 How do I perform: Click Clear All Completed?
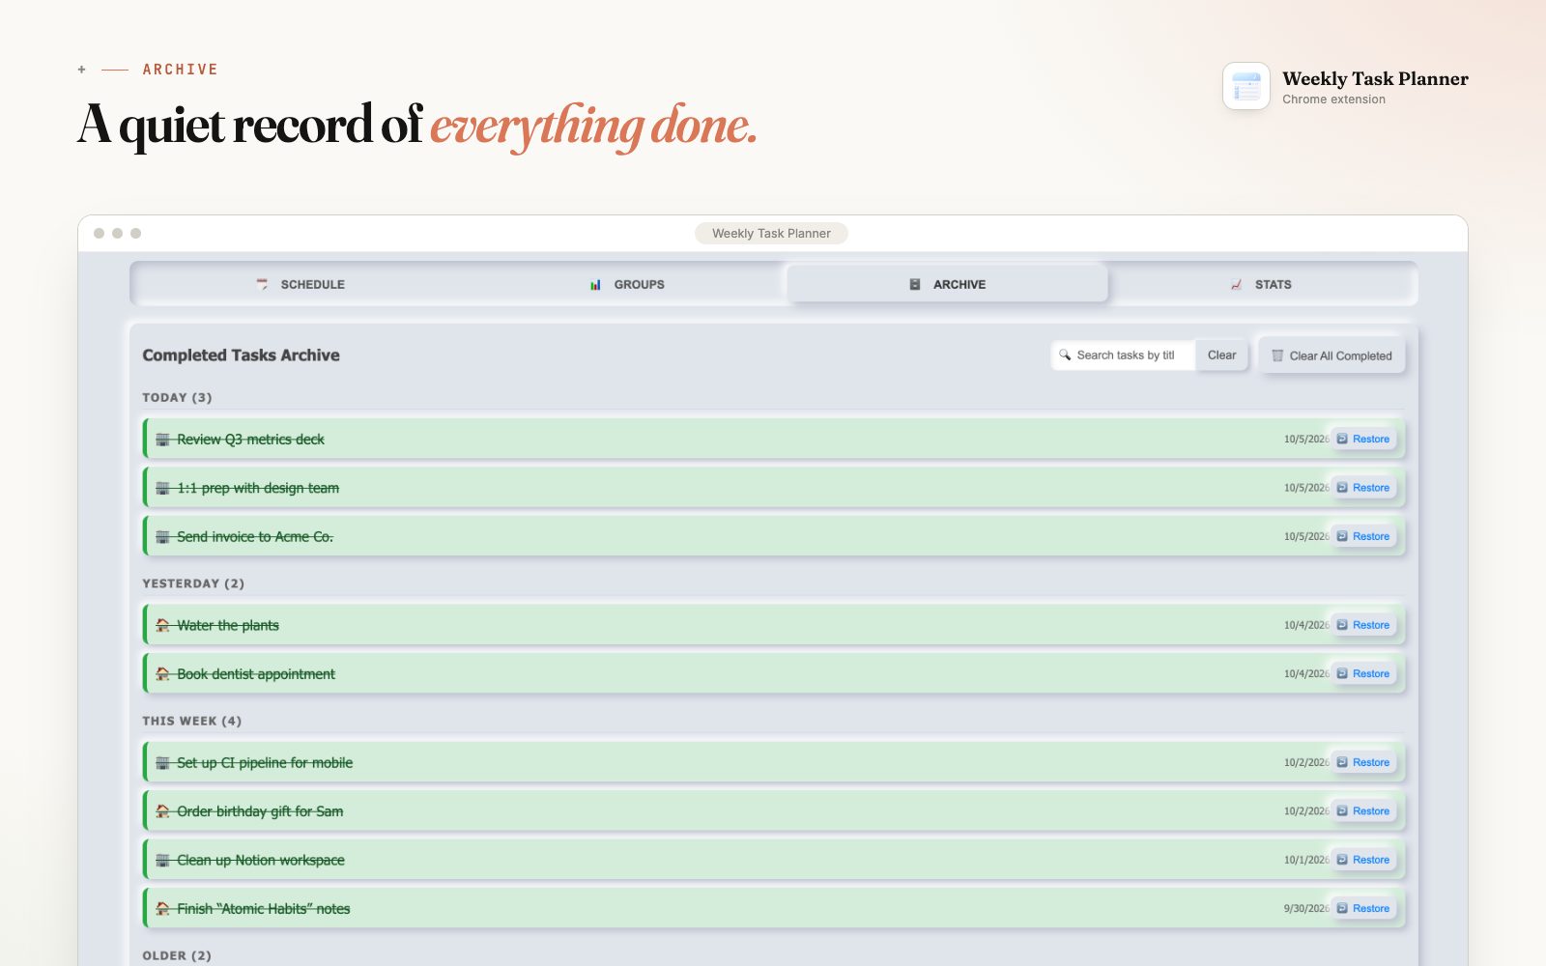[1331, 355]
